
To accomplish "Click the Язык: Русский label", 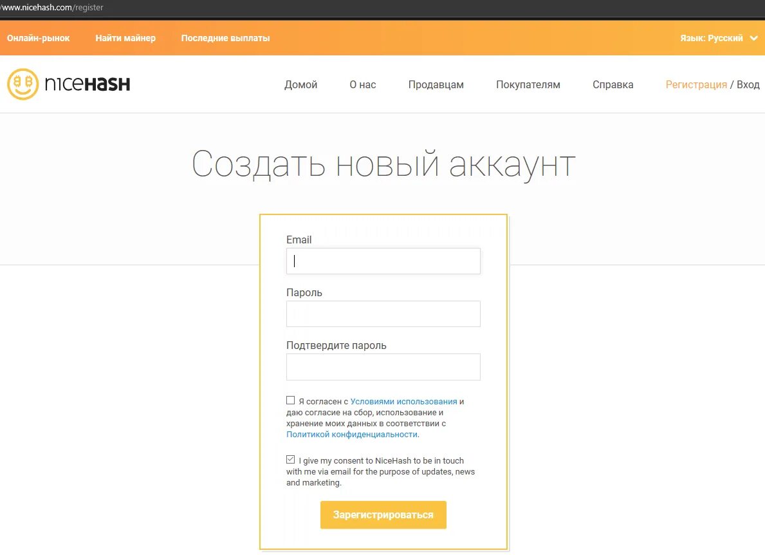I will (x=712, y=38).
